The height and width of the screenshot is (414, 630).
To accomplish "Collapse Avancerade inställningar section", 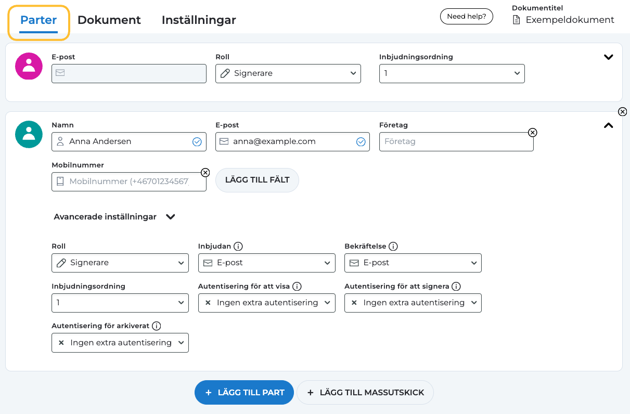I will click(x=170, y=217).
